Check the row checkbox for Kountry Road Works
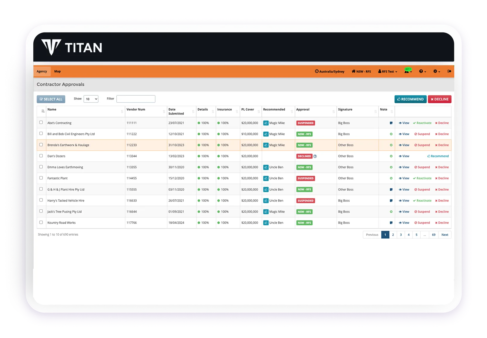Image resolution: width=487 pixels, height=338 pixels. pyautogui.click(x=41, y=222)
